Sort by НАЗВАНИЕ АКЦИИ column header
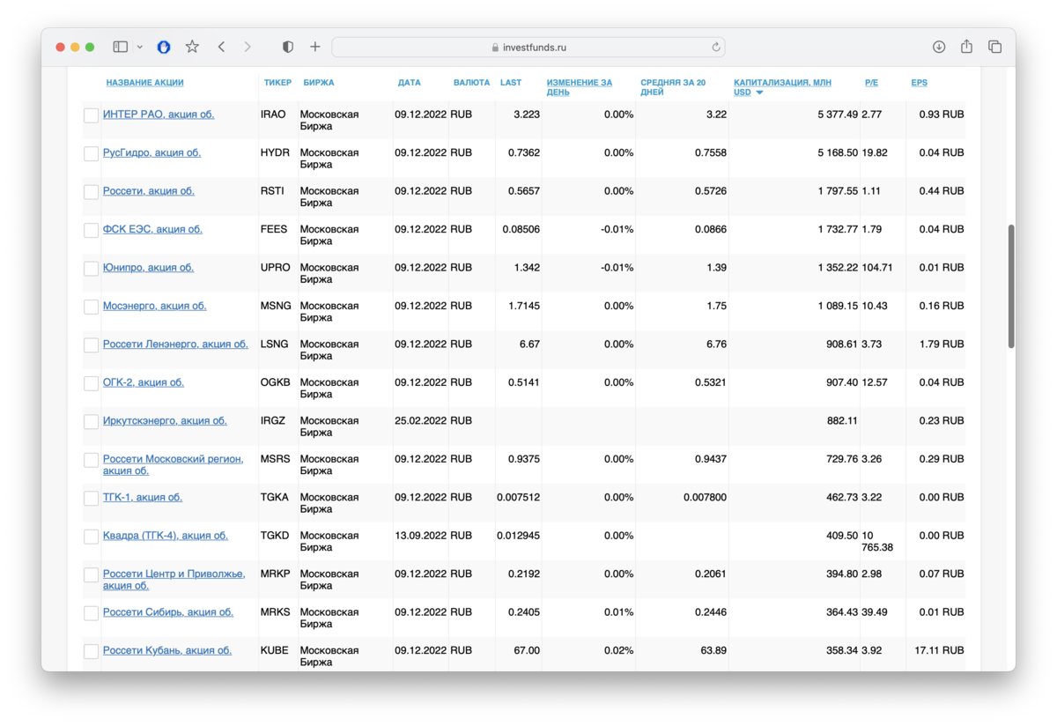Viewport: 1057px width, 726px height. [x=144, y=83]
